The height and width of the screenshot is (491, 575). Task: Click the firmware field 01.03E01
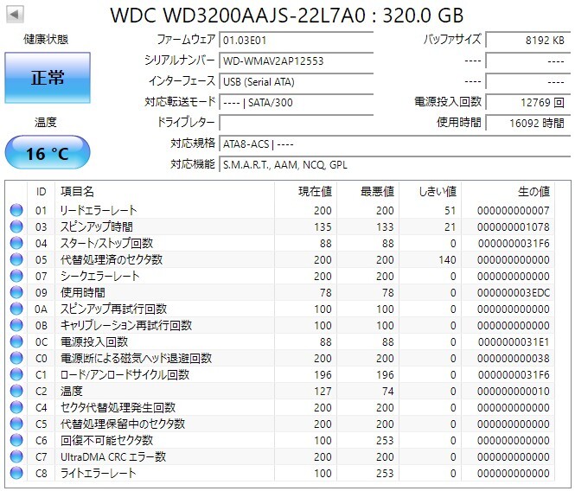[x=297, y=40]
